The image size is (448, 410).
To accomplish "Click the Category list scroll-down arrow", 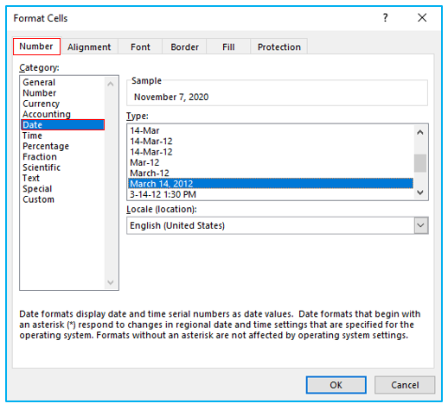I will click(x=111, y=282).
